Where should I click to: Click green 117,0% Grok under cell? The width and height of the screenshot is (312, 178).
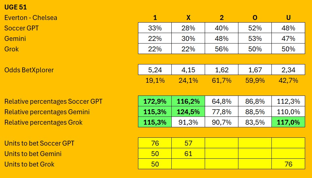pyautogui.click(x=288, y=122)
